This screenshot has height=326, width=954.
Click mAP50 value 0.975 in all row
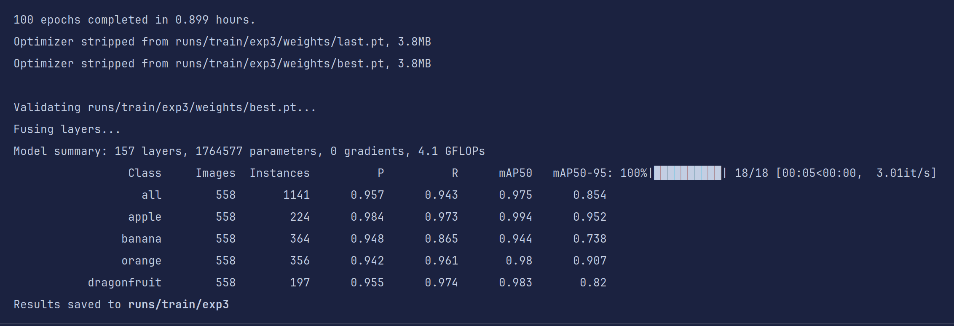pyautogui.click(x=515, y=195)
